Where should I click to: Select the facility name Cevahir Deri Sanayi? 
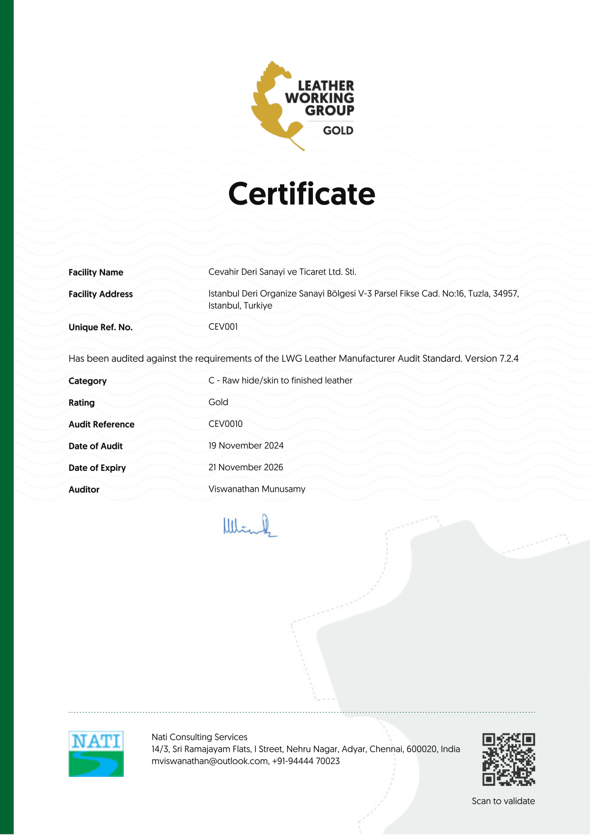pos(282,272)
